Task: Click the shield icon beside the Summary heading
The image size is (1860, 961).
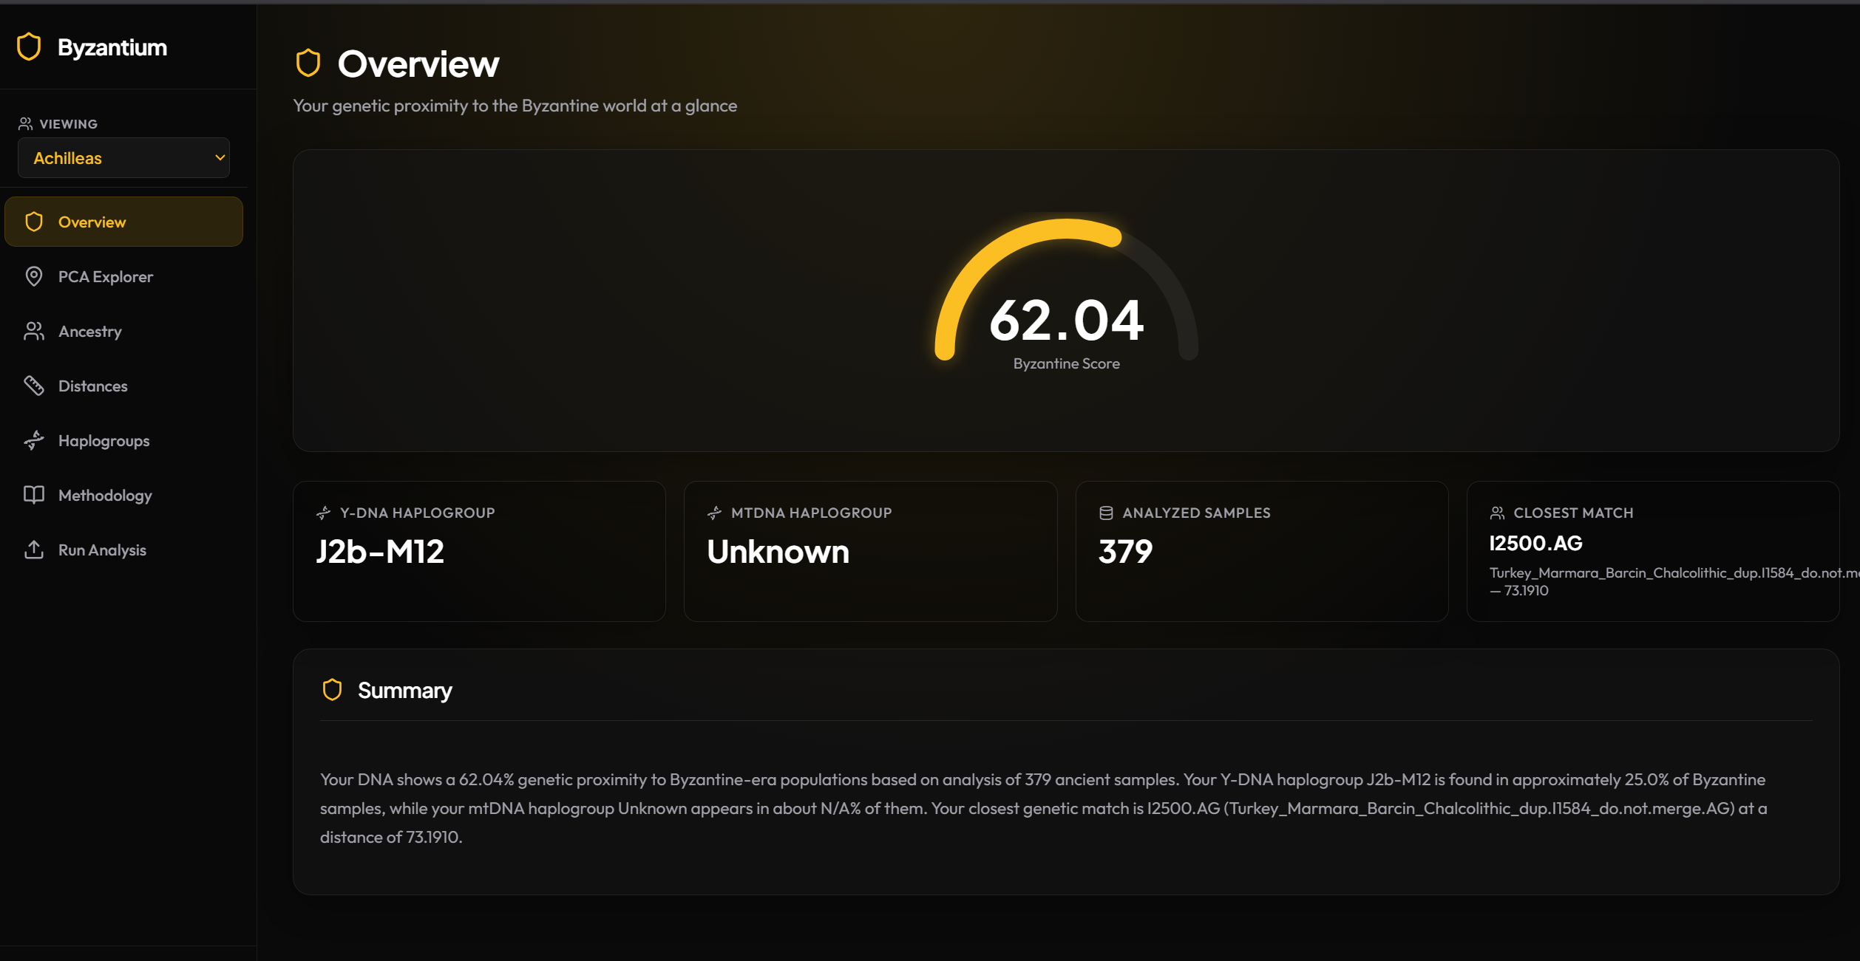Action: pyautogui.click(x=332, y=690)
